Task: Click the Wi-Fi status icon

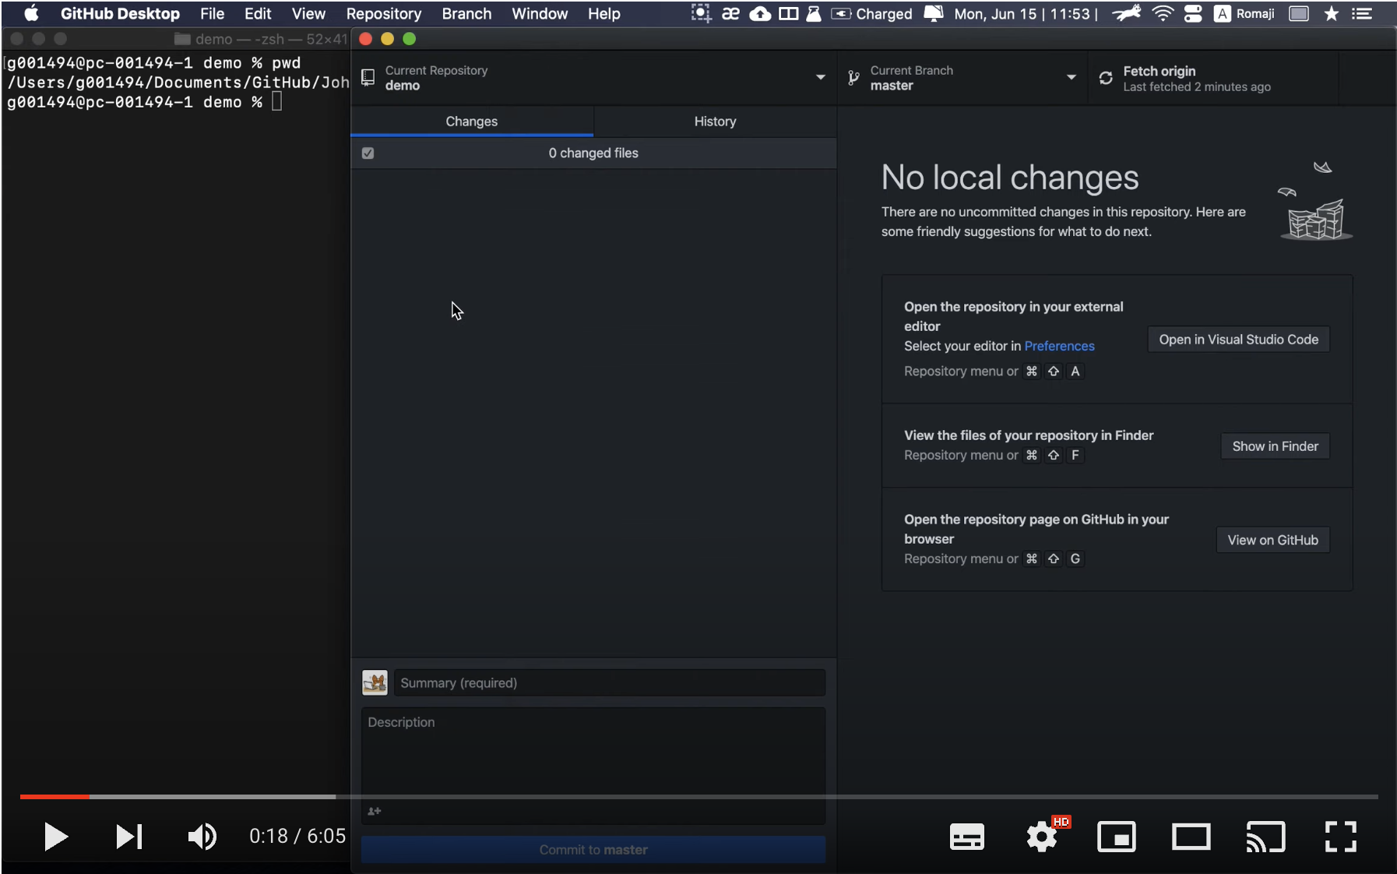Action: pyautogui.click(x=1162, y=13)
